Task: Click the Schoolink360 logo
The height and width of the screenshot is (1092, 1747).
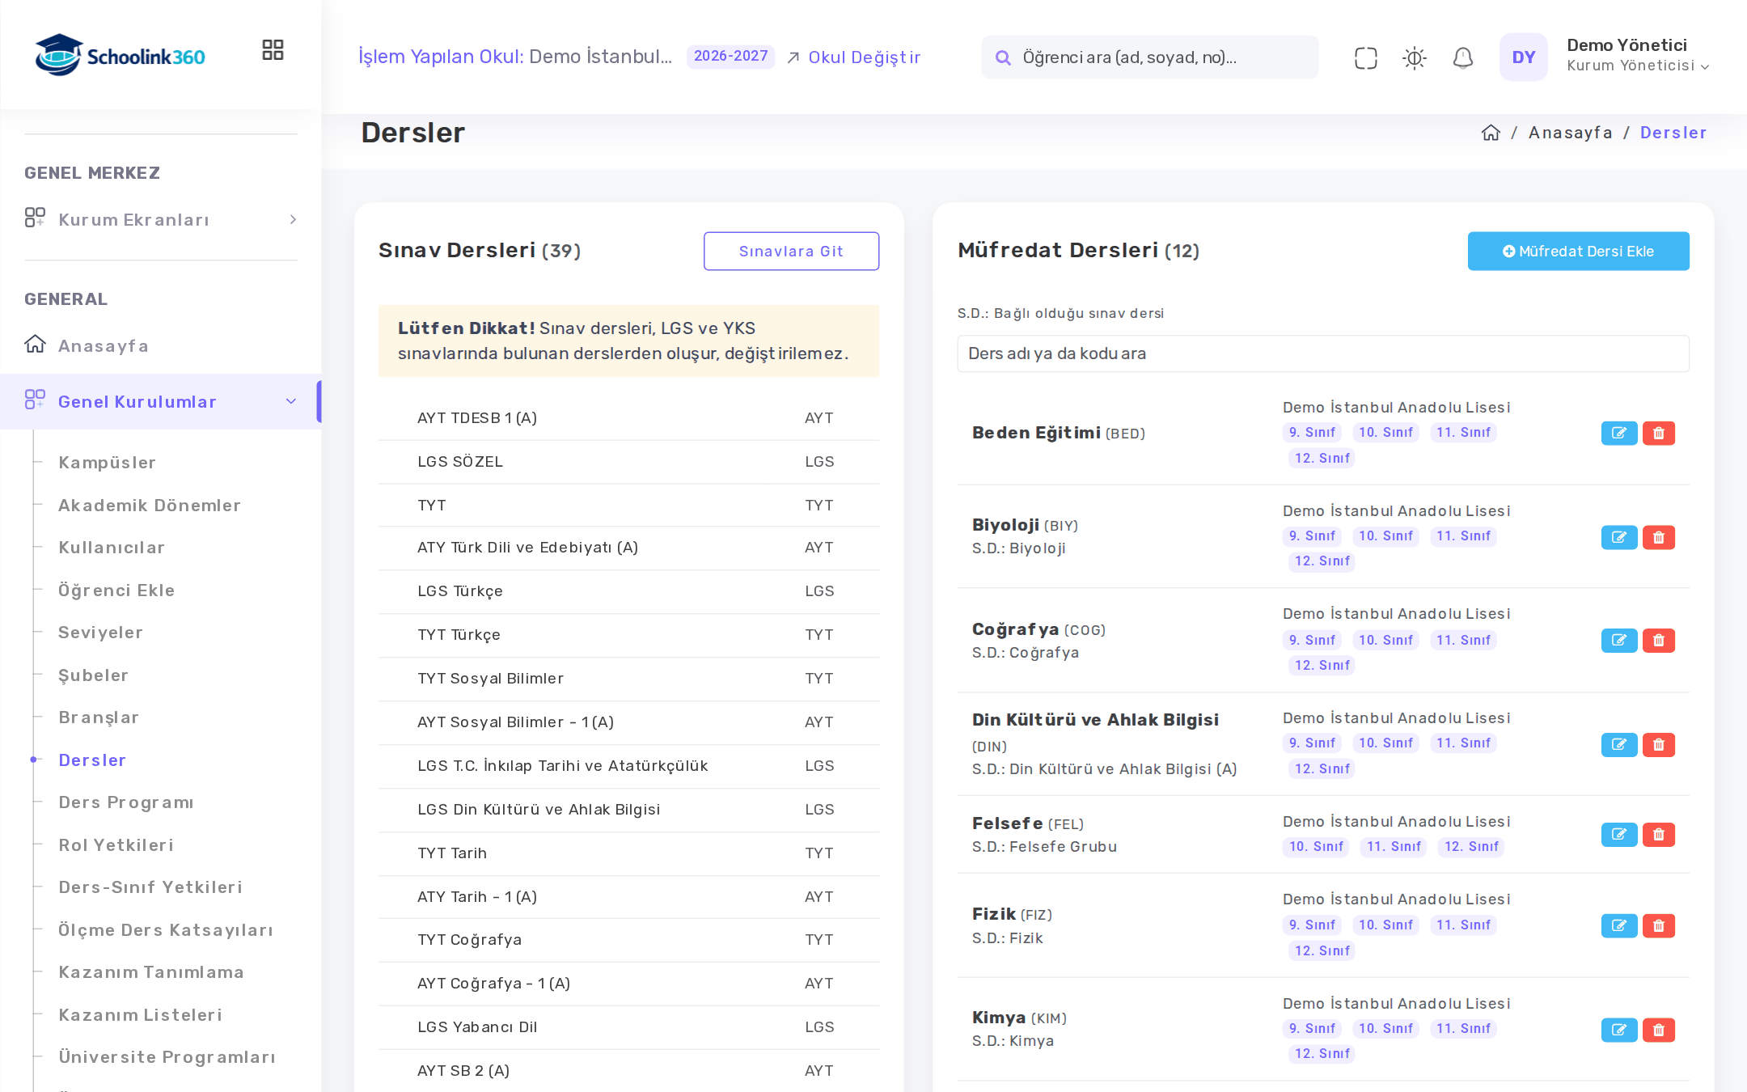Action: 120,55
